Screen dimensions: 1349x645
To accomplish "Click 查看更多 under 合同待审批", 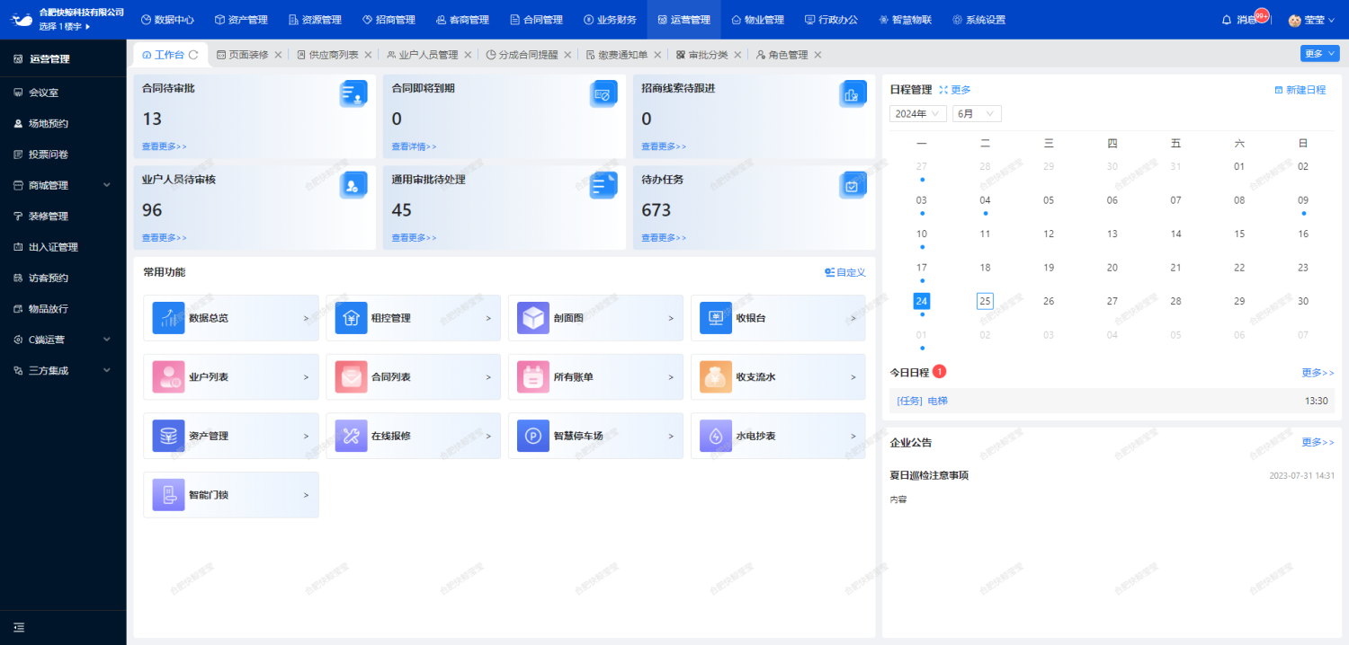I will click(x=165, y=146).
